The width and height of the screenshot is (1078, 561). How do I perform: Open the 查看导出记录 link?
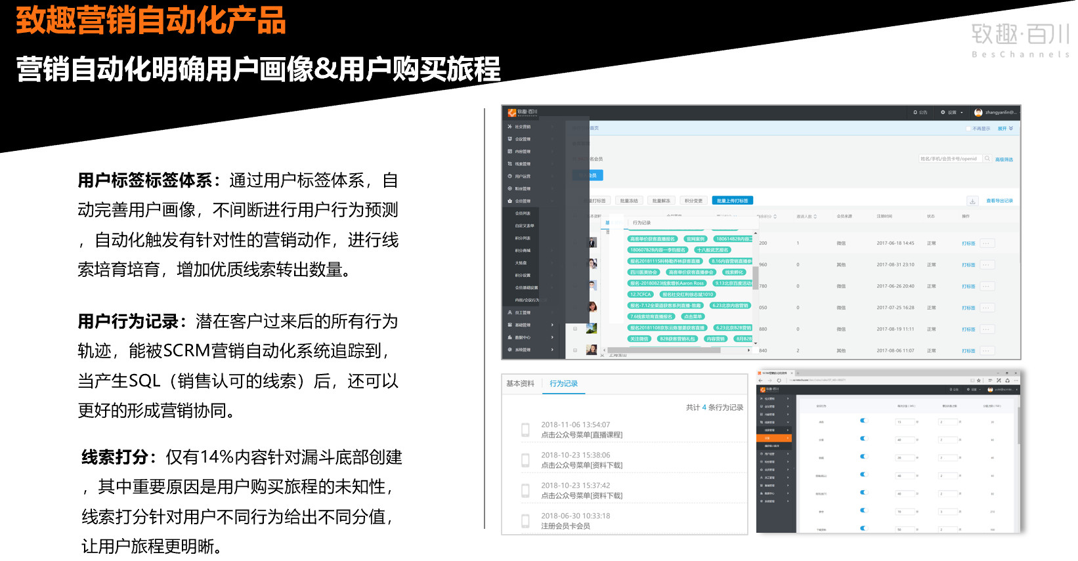[1000, 201]
